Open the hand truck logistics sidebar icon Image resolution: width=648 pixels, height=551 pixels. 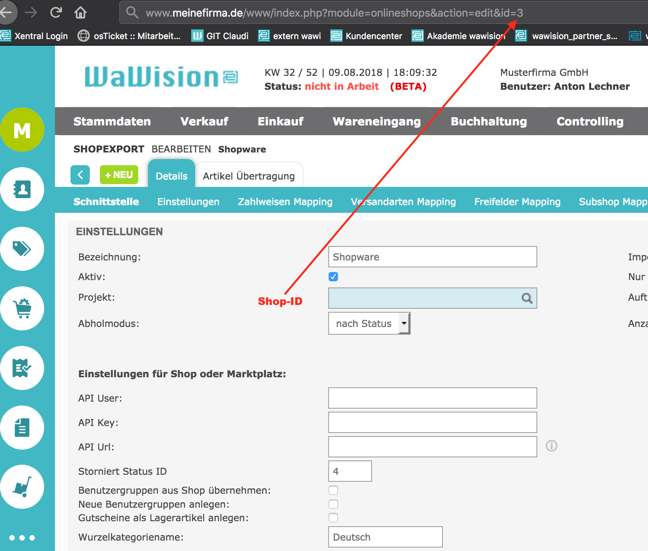click(22, 487)
